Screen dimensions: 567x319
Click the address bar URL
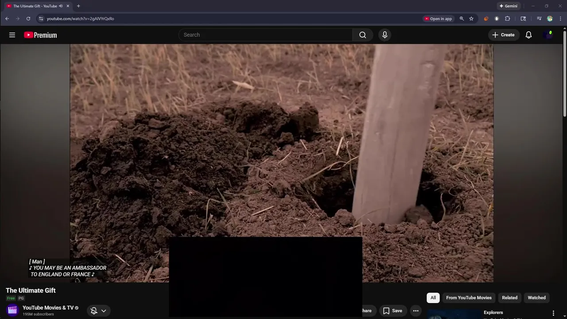click(81, 19)
